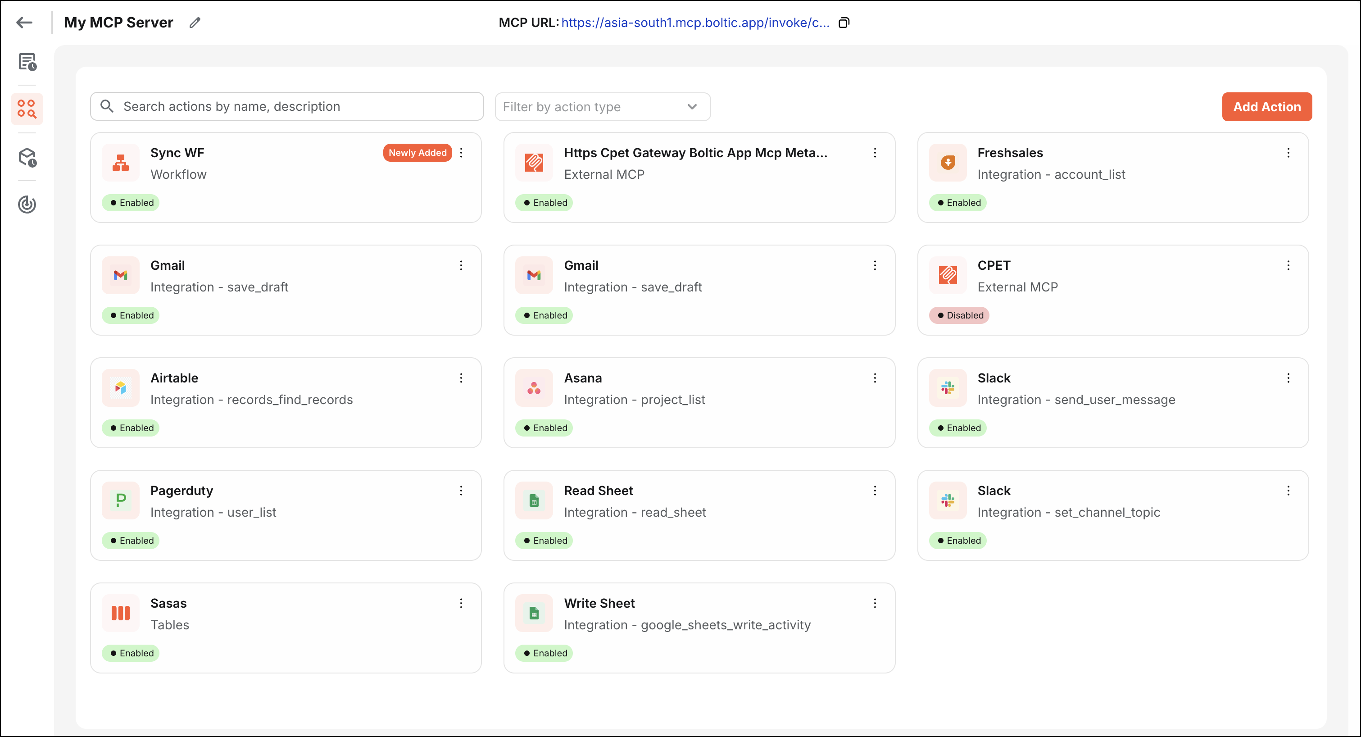Edit the My MCP Server name with the pencil icon
Viewport: 1361px width, 737px height.
(195, 22)
